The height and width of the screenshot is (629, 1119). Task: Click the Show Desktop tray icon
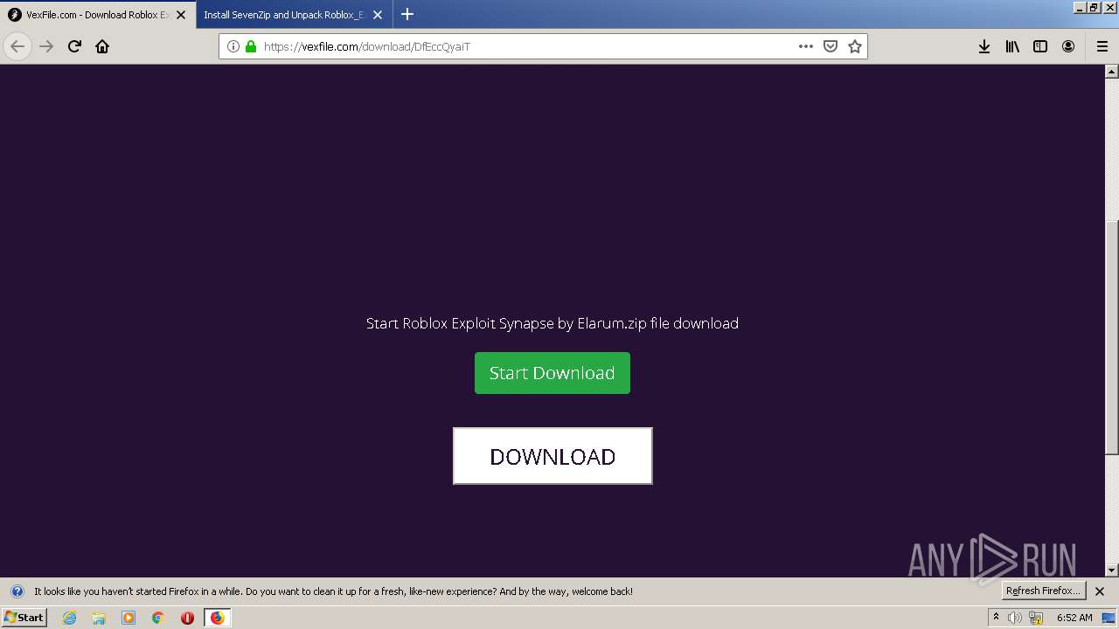(1109, 618)
